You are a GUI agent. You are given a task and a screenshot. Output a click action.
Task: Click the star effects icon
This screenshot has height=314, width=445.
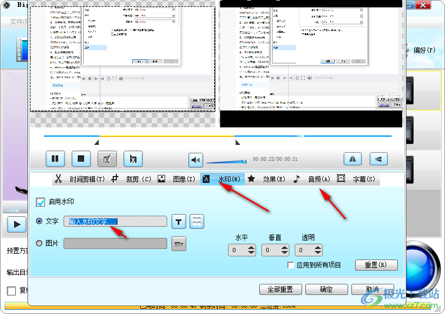click(x=251, y=179)
